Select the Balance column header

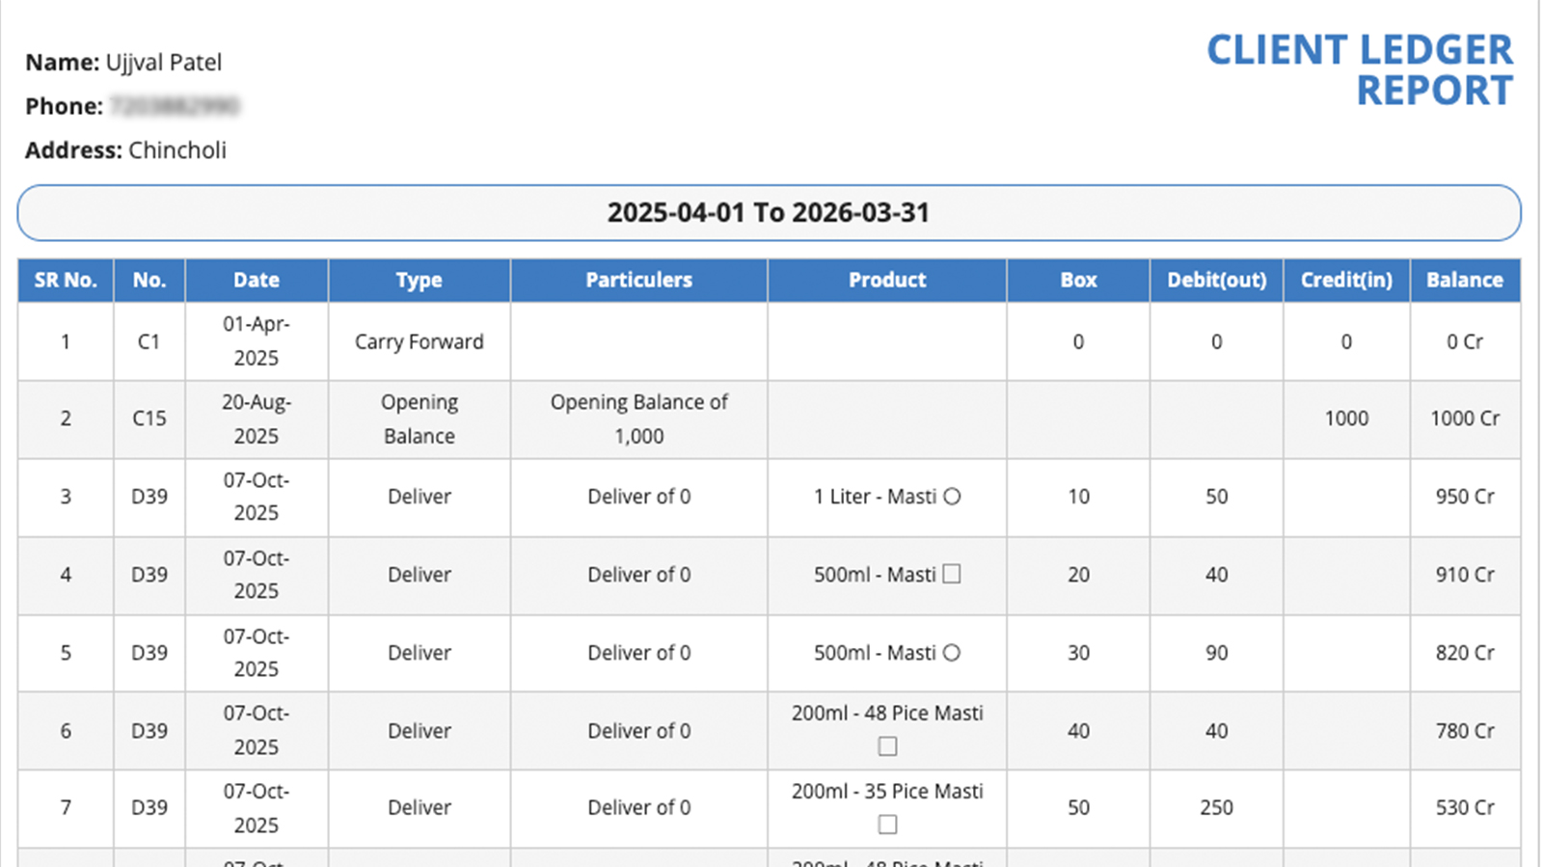click(x=1464, y=281)
